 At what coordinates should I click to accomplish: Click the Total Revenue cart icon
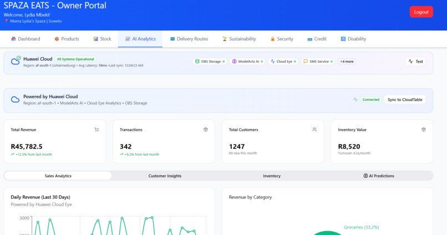tap(96, 130)
